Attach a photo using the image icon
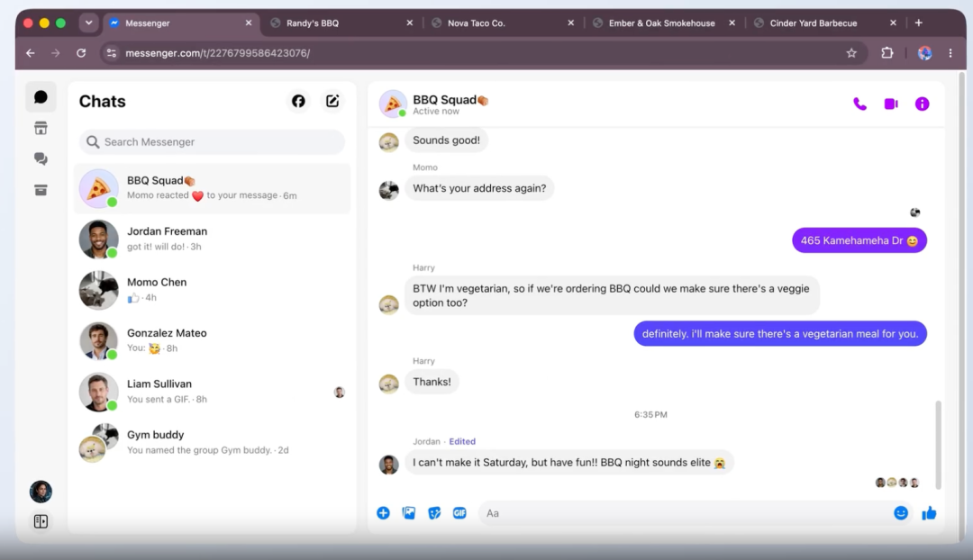The width and height of the screenshot is (973, 560). (x=409, y=513)
